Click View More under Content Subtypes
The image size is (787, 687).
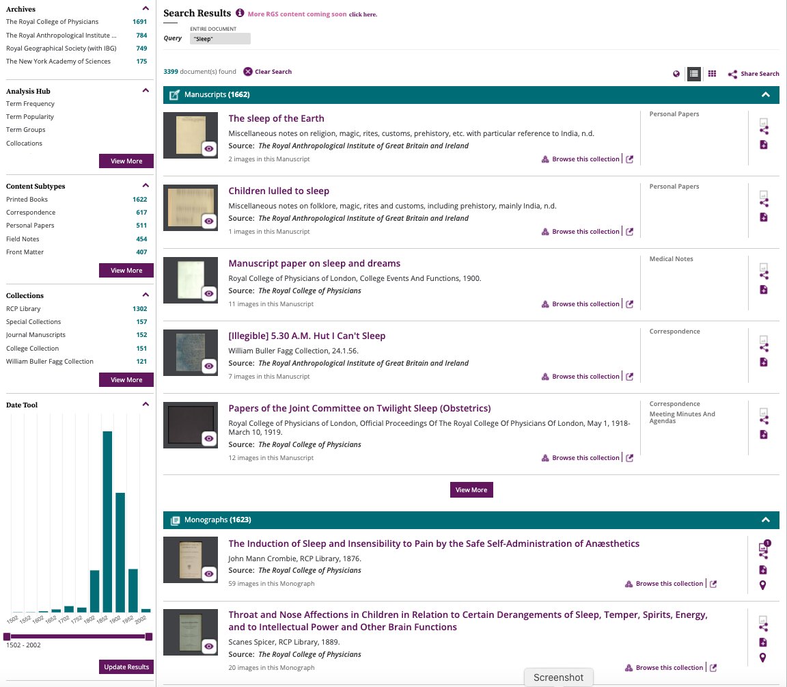pos(126,270)
